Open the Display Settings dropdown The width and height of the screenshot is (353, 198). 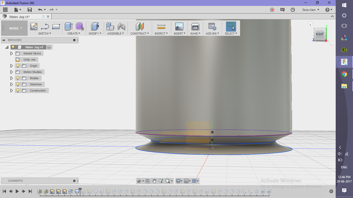coord(179,181)
